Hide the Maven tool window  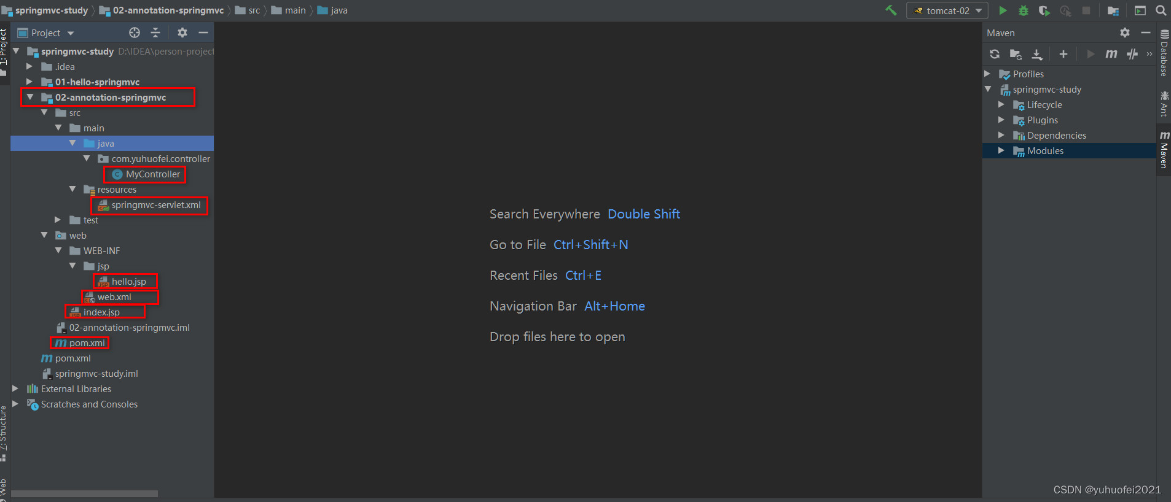(1145, 33)
